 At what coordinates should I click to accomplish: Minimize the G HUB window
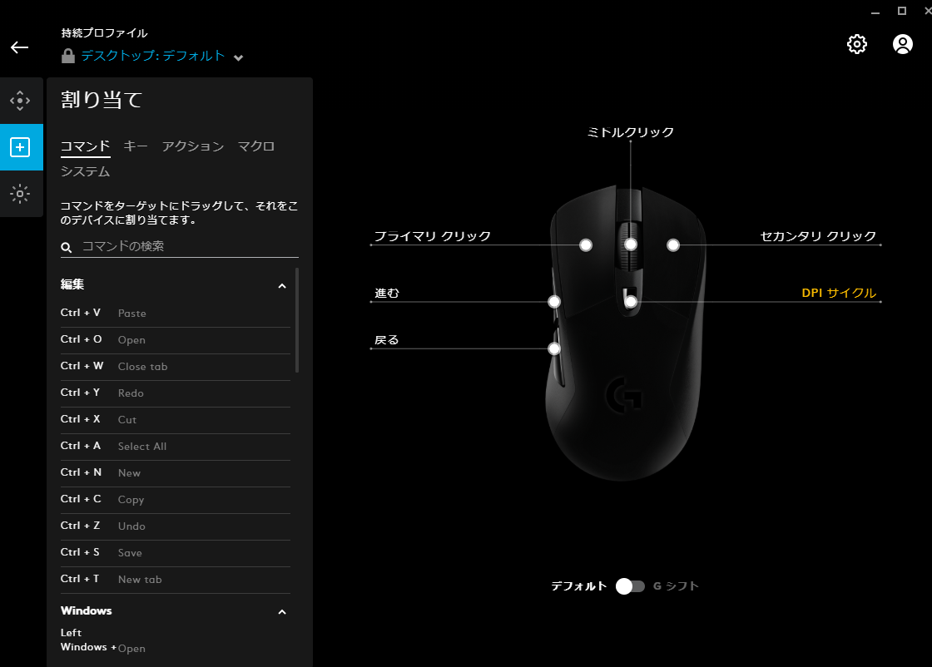[875, 12]
